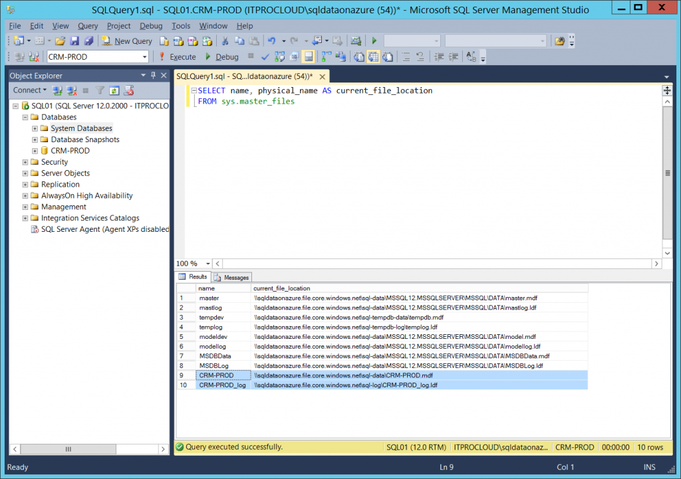Open the Tools menu
The height and width of the screenshot is (479, 681).
[181, 26]
